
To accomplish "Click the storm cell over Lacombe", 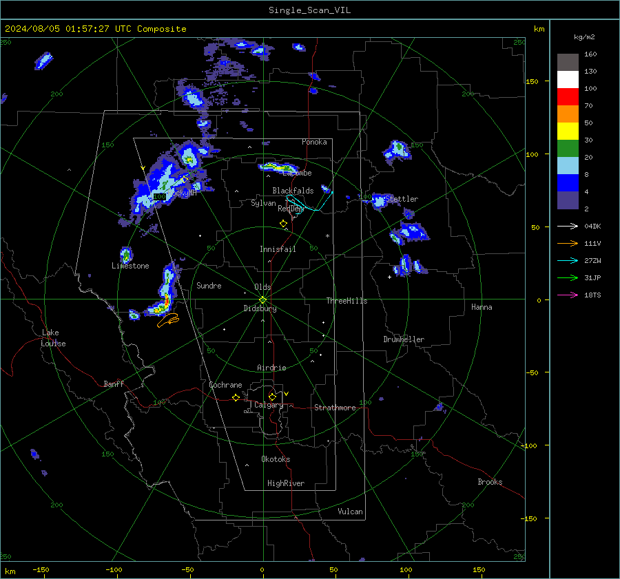I will pos(279,167).
